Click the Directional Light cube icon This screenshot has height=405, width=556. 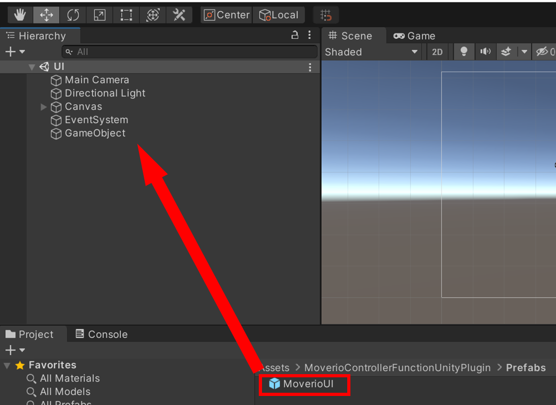56,94
